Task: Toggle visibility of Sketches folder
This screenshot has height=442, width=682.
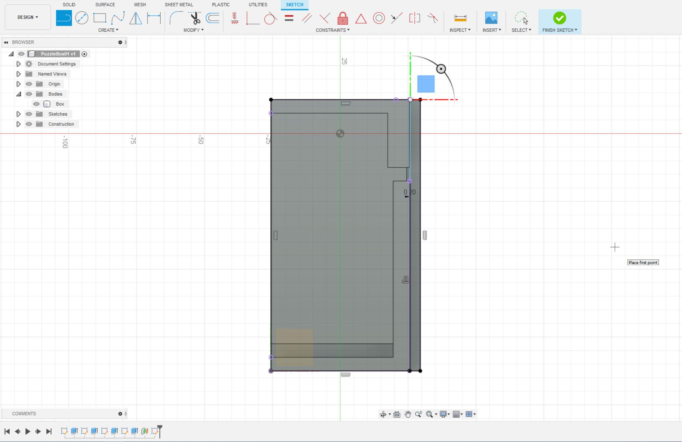Action: pyautogui.click(x=29, y=114)
